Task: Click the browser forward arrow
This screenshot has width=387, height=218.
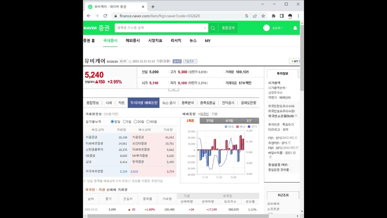Action: point(97,16)
